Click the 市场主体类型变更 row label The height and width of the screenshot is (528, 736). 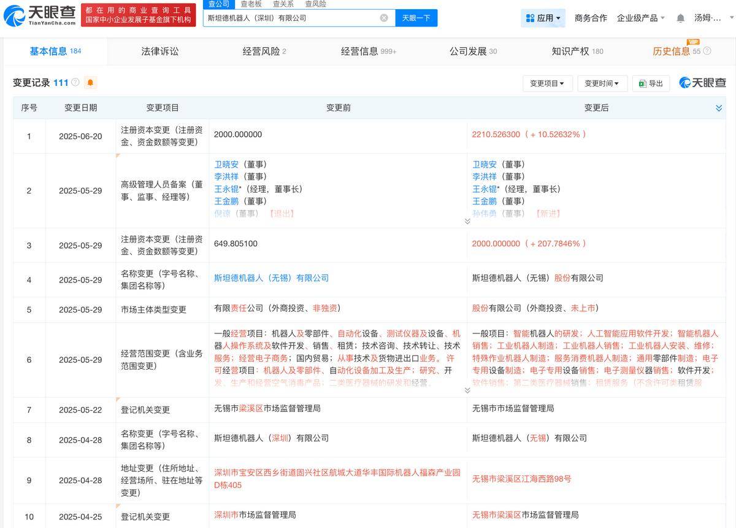coord(154,309)
